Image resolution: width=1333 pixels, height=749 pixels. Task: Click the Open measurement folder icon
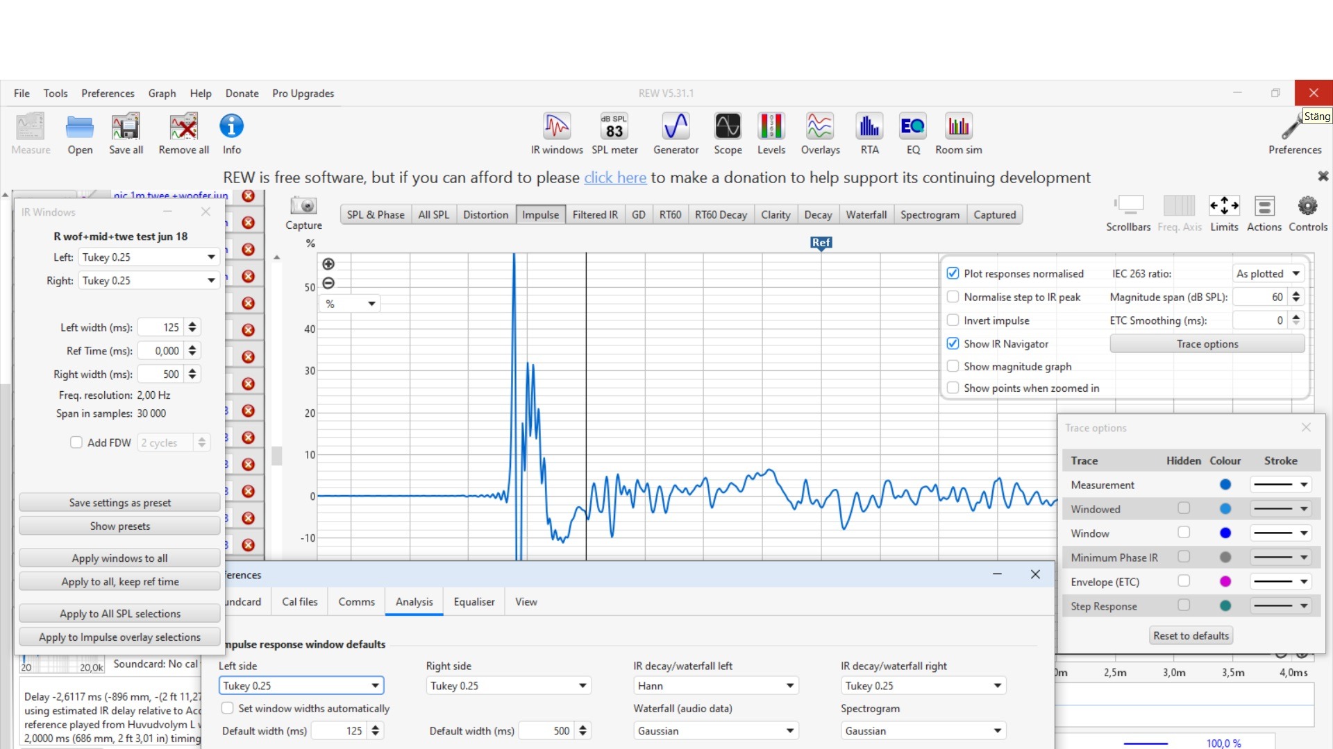[x=80, y=134]
